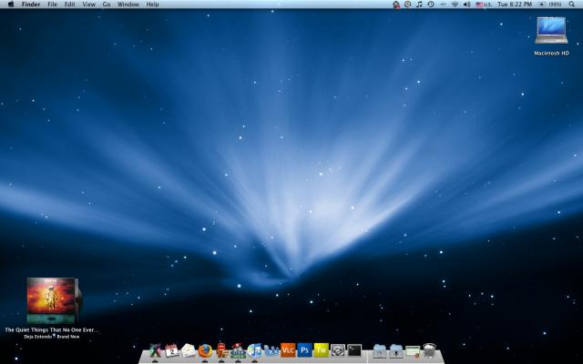Open the X-shaped app in the Dock
The image size is (583, 364).
[x=156, y=350]
